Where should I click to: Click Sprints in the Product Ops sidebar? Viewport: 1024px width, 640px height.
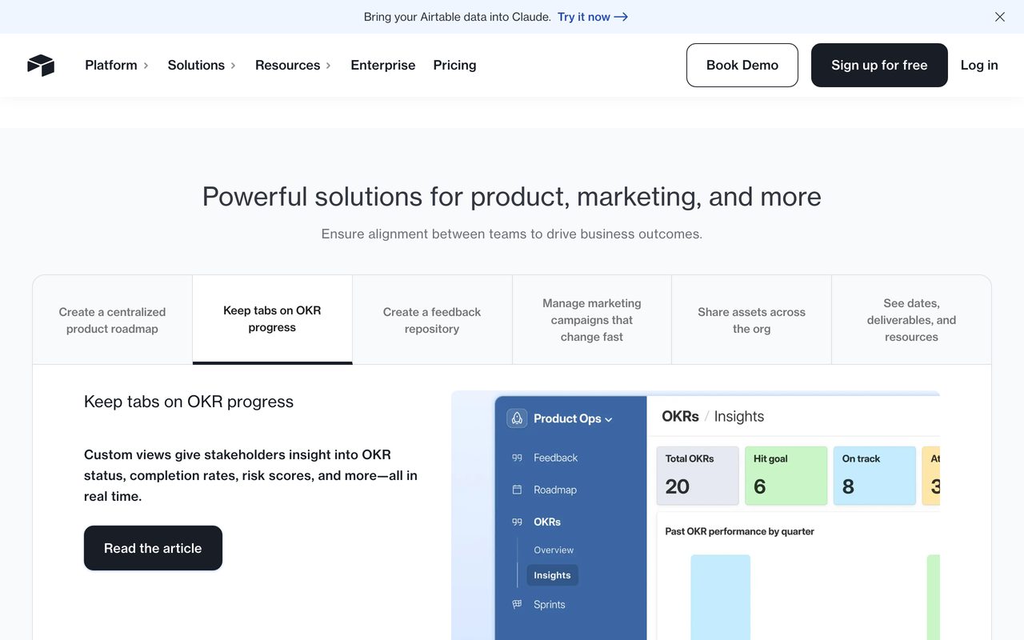point(550,605)
